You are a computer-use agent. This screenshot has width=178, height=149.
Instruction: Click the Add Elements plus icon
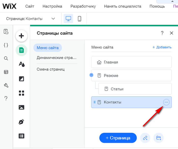(x=21, y=36)
